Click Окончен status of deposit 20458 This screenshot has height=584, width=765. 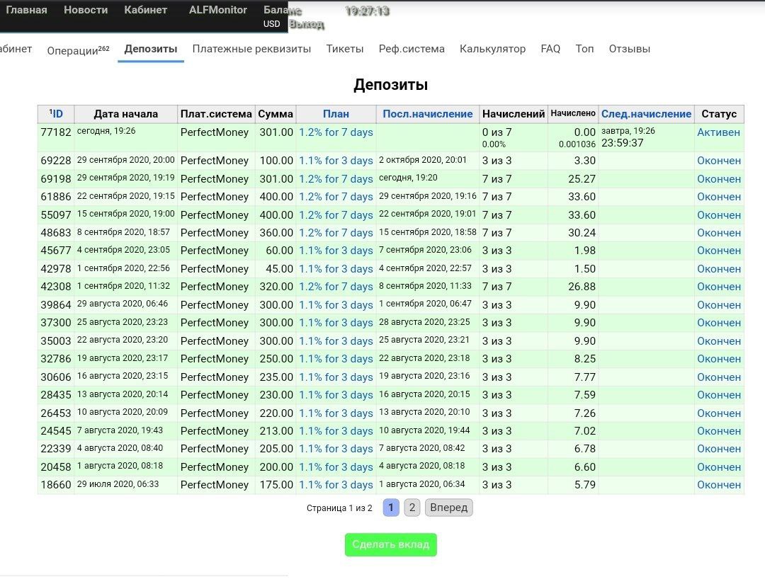coord(719,466)
